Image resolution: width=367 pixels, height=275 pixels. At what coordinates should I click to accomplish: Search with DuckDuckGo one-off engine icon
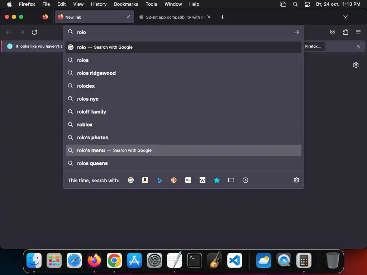(174, 180)
